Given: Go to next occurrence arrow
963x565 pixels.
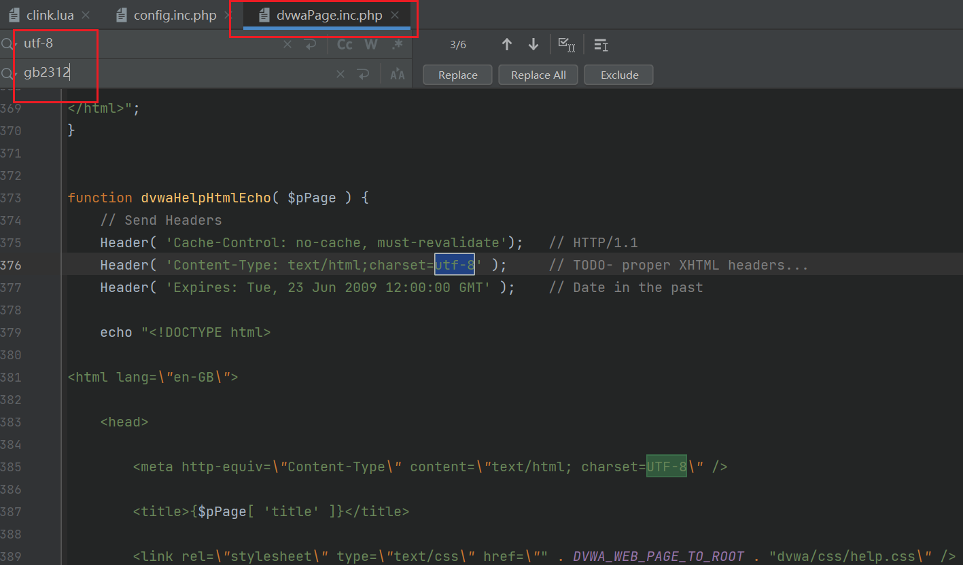Looking at the screenshot, I should (x=533, y=44).
